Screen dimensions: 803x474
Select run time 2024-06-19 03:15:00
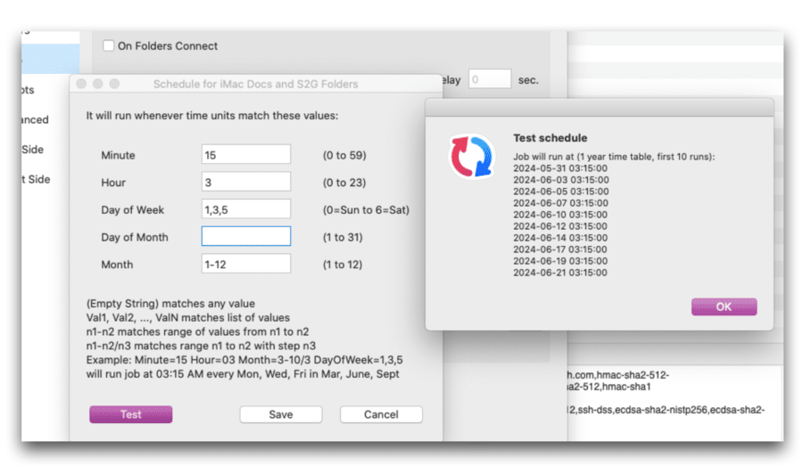[560, 261]
